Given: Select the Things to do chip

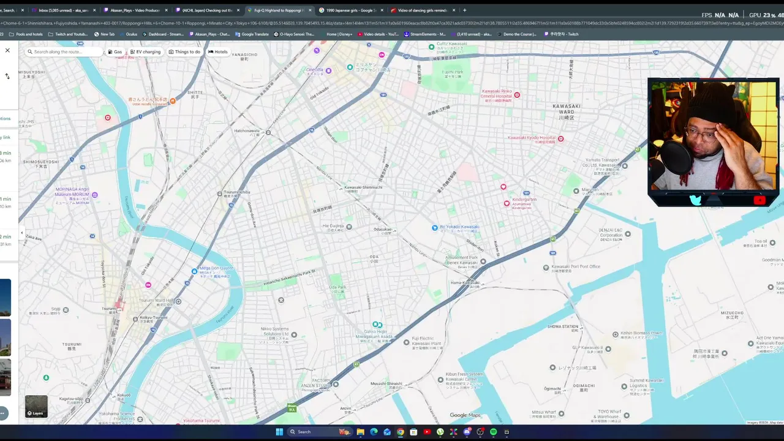Looking at the screenshot, I should point(184,52).
